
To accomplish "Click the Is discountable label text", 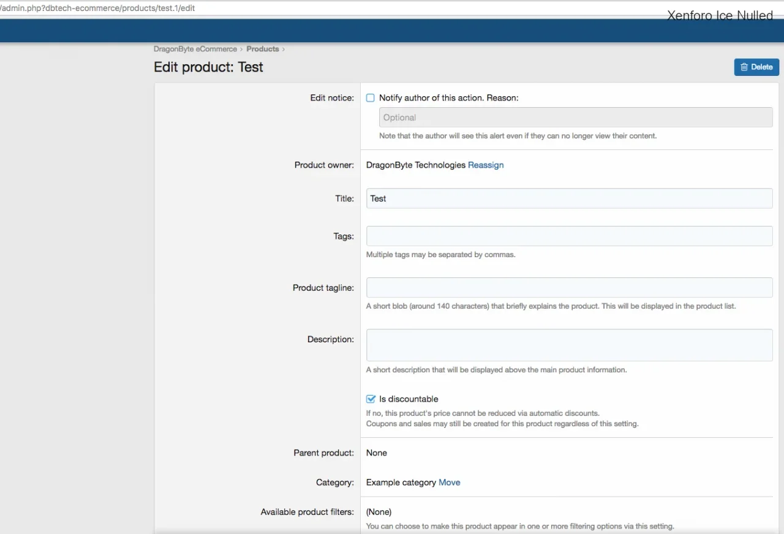I will click(409, 399).
